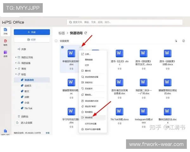Choose 历史版本 in the context menu
The width and height of the screenshot is (190, 152).
93,89
